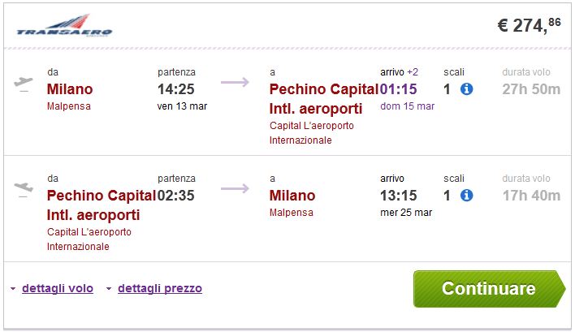575x332 pixels.
Task: Click the outbound route arrow icon
Action: [x=235, y=81]
